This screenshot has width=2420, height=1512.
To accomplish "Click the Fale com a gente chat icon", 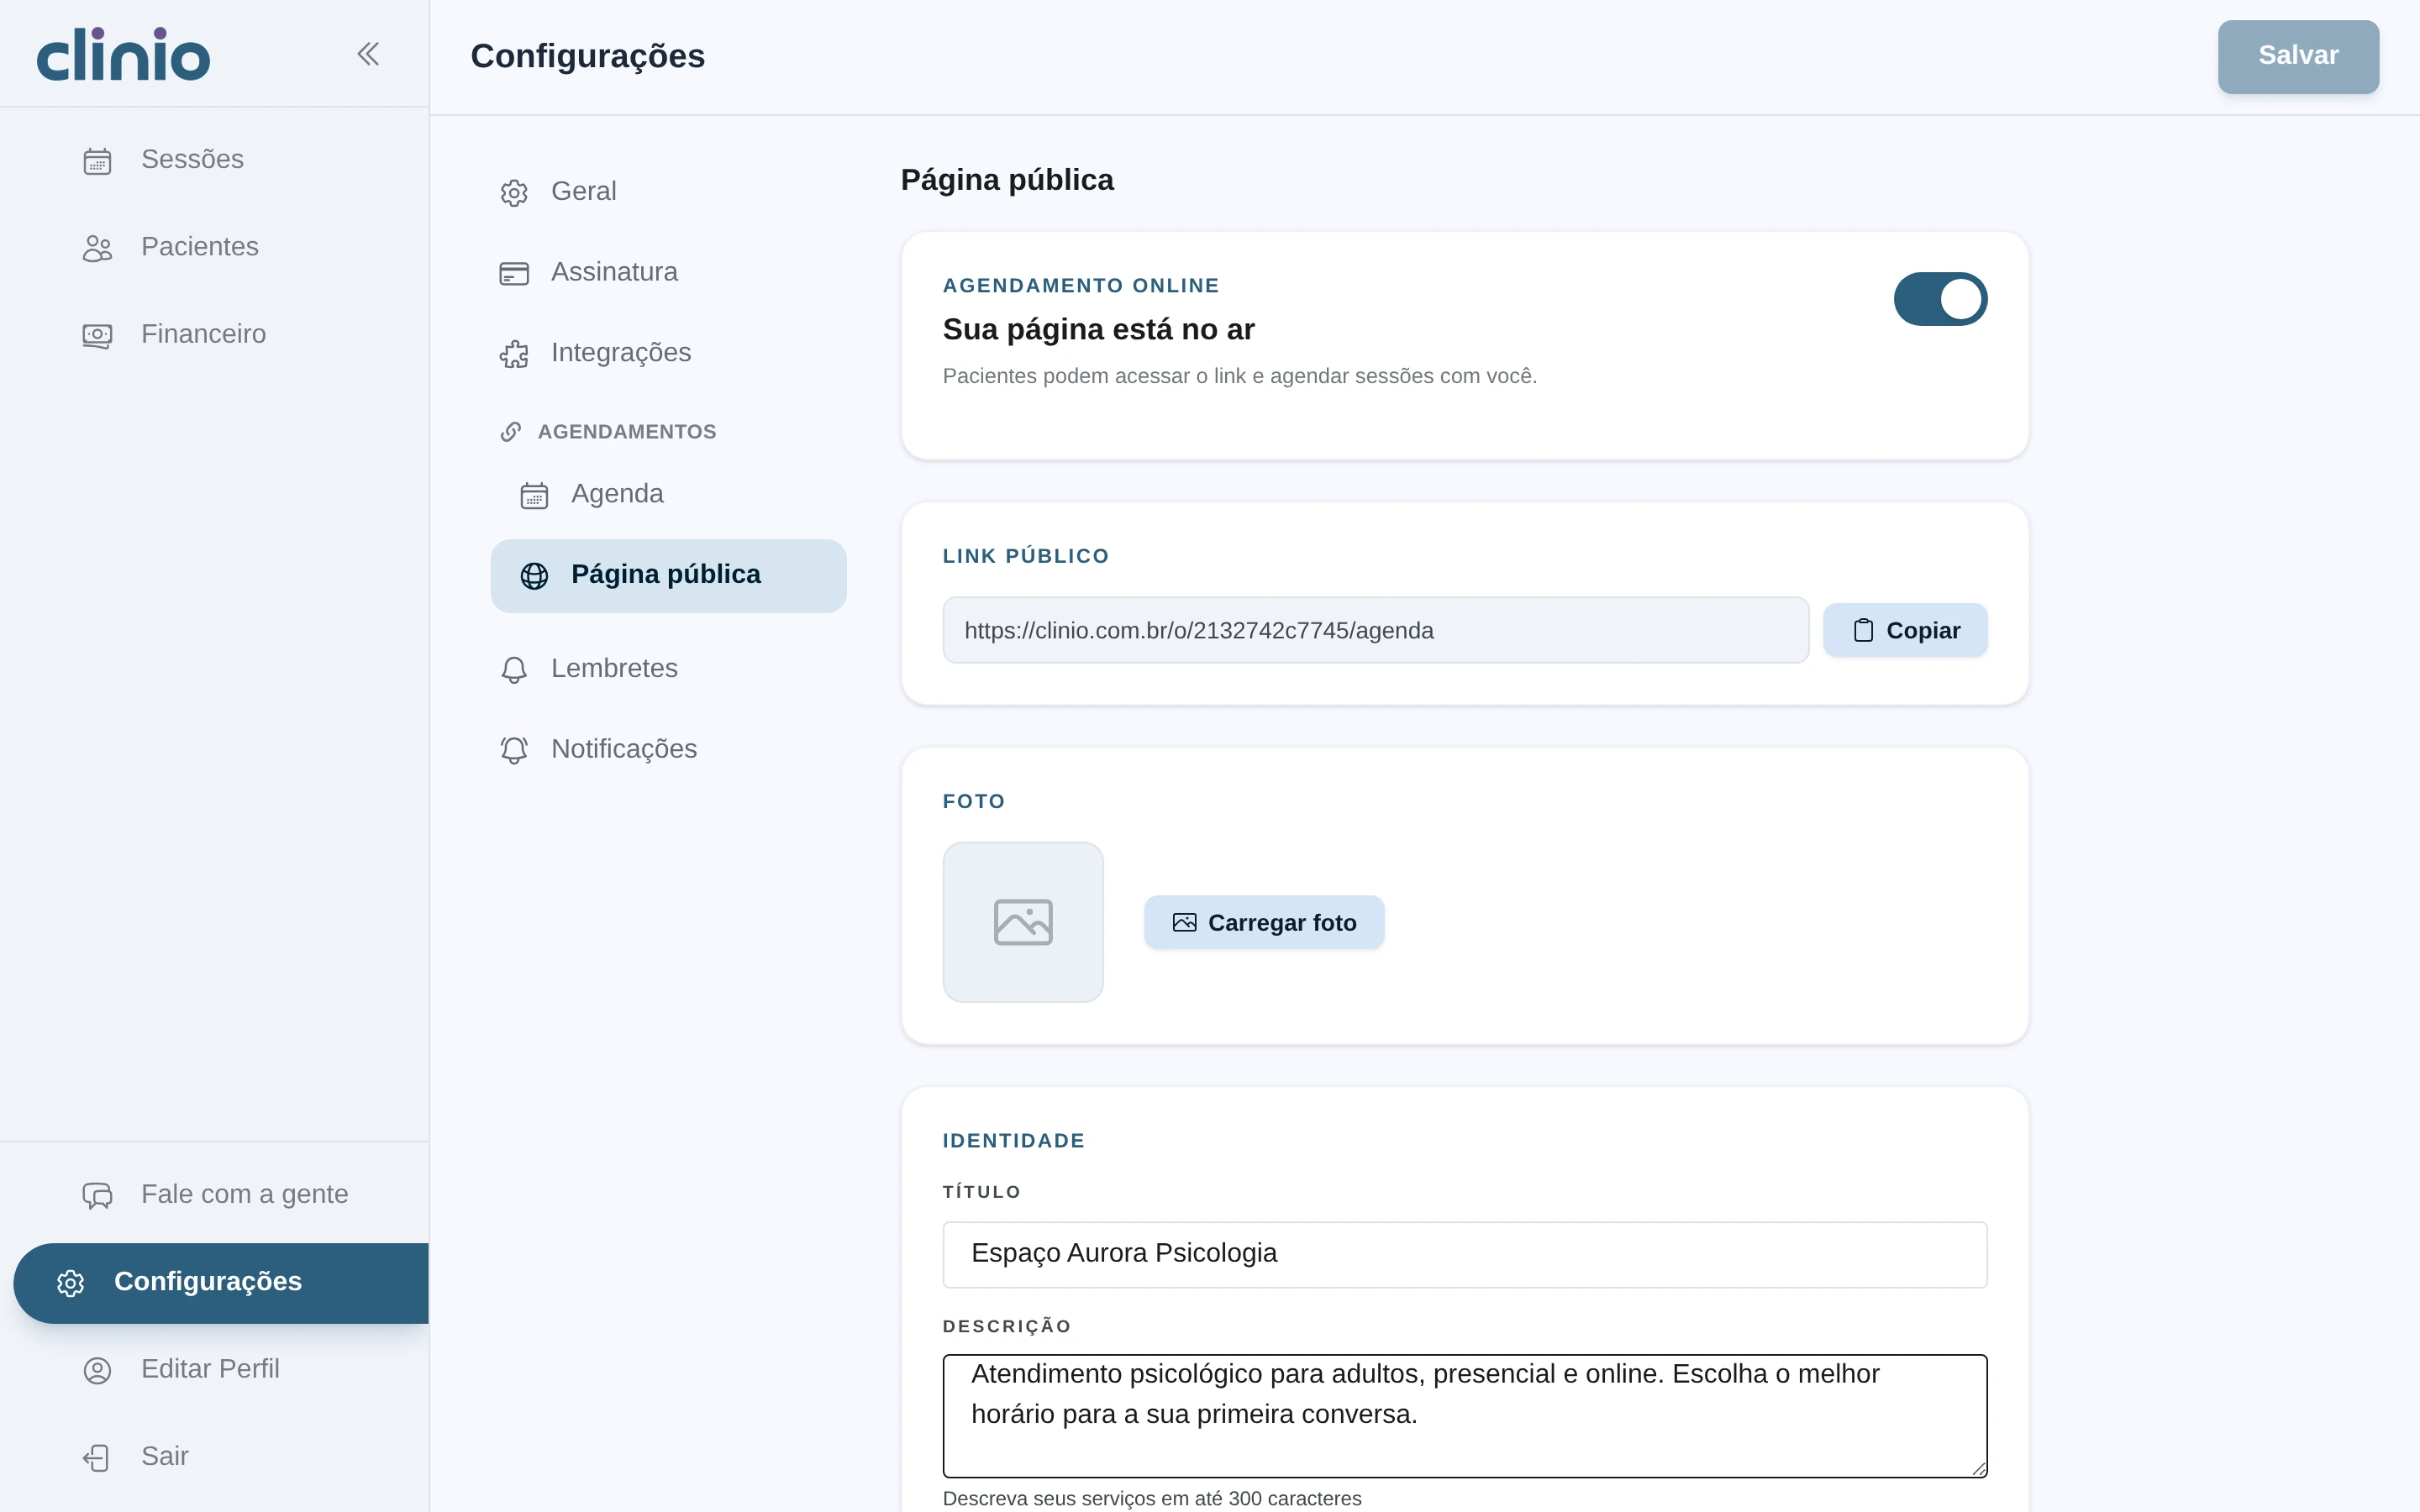I will pyautogui.click(x=97, y=1195).
